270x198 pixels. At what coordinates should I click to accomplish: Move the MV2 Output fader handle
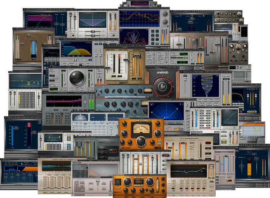136,56
